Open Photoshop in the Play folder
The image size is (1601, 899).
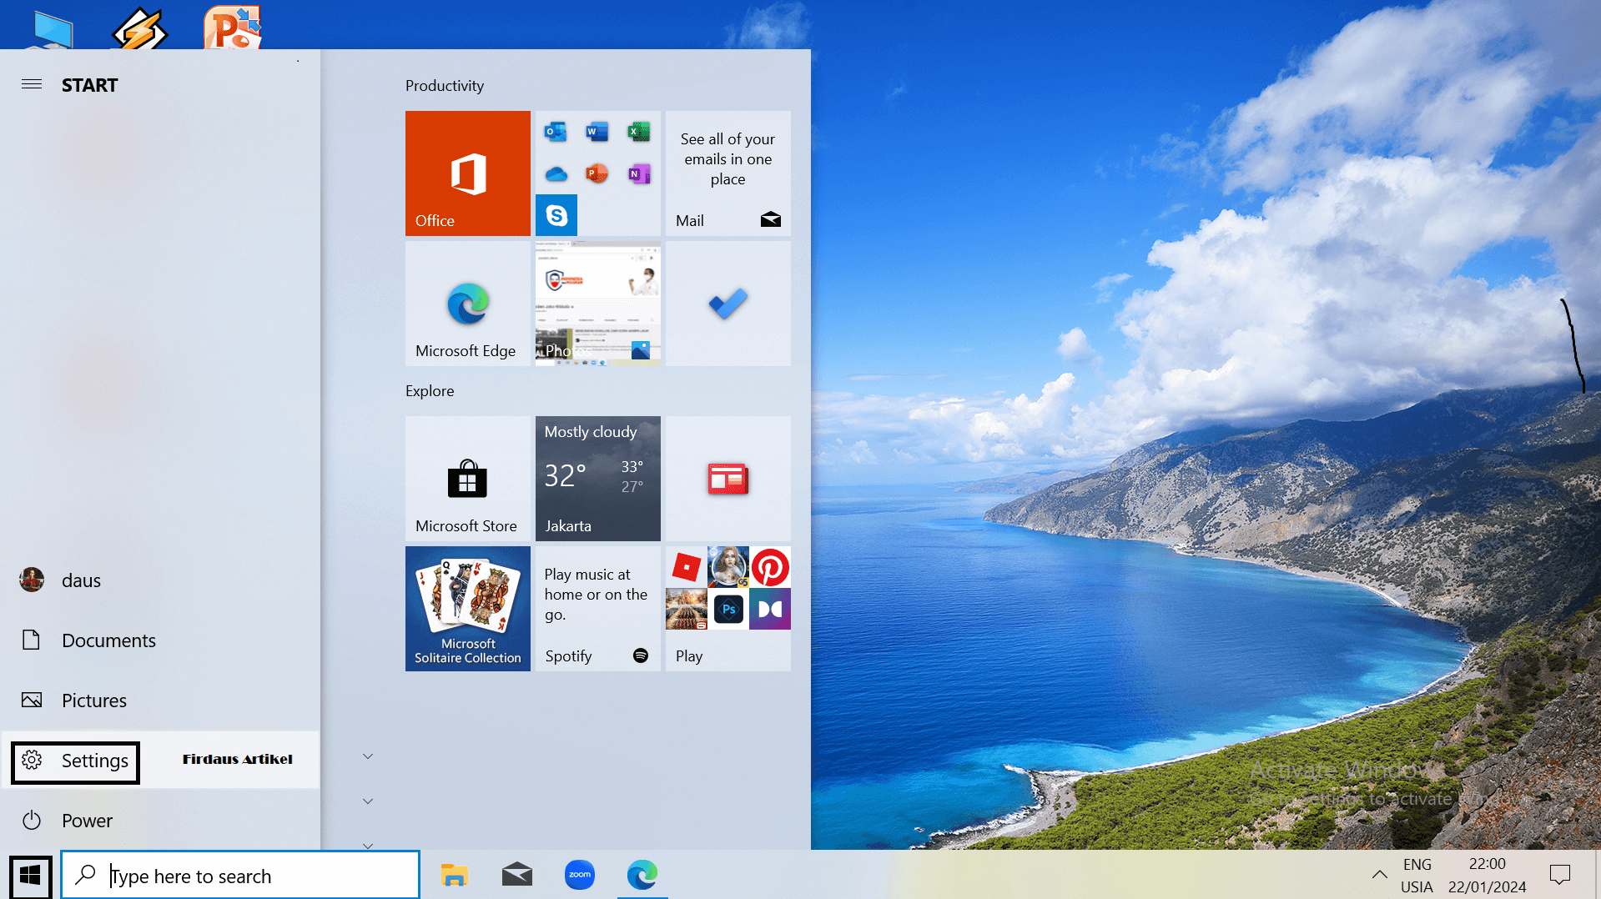coord(728,609)
